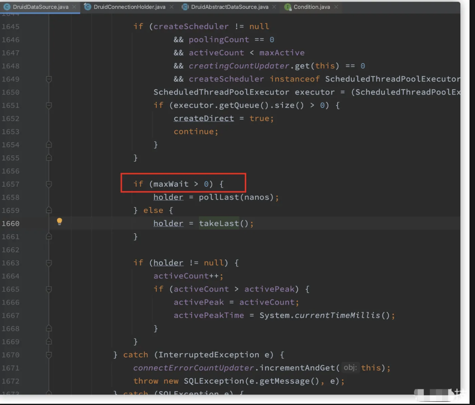Click line number 1660 in the gutter

pyautogui.click(x=11, y=223)
